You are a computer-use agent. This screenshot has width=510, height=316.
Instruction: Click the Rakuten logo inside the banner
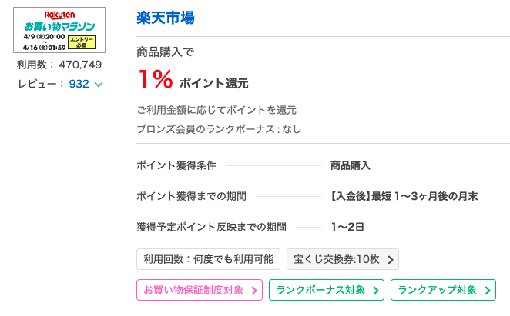59,15
